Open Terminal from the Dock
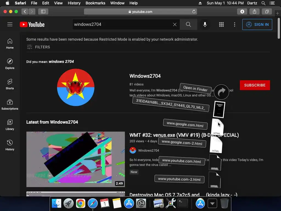The width and height of the screenshot is (281, 211). coord(183,203)
